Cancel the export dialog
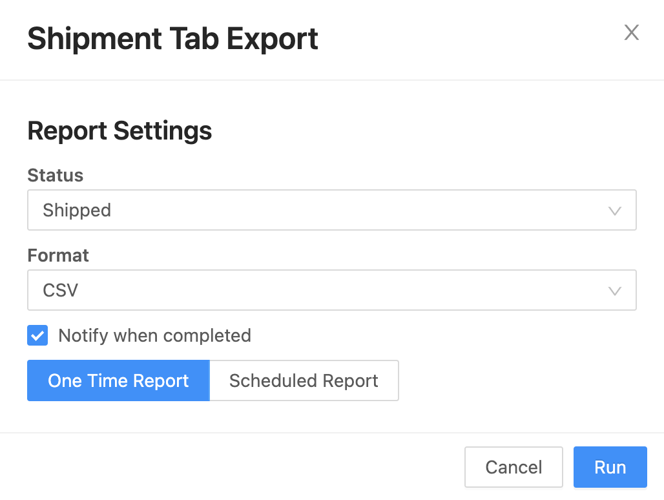664x500 pixels. click(514, 467)
